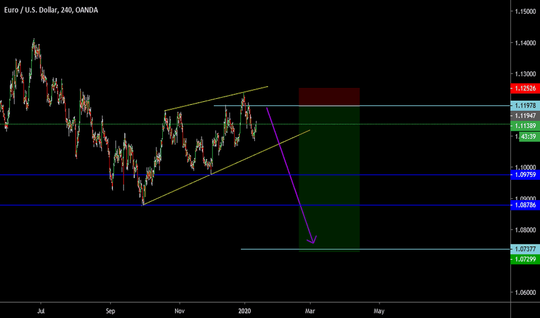Select the blue 1.09759 price label
The width and height of the screenshot is (540, 318).
[x=524, y=175]
